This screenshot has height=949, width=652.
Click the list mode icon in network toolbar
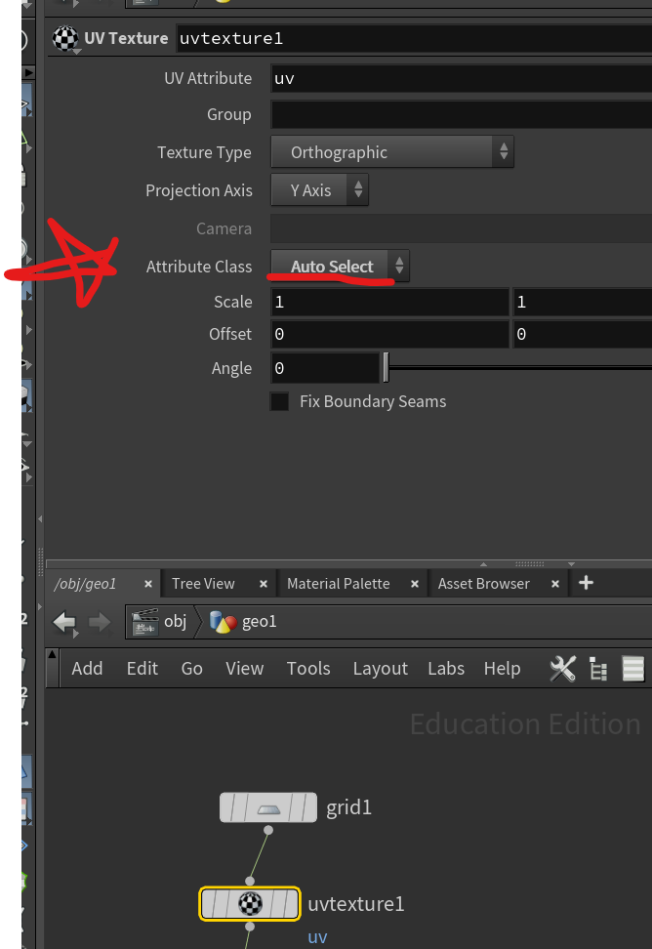pyautogui.click(x=633, y=670)
